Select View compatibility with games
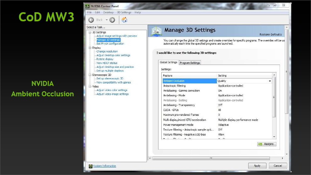Viewport: 311px width, 175px height. tap(114, 82)
